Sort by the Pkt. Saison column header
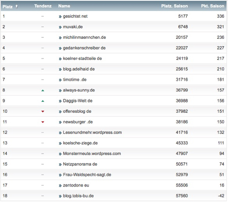The width and height of the screenshot is (228, 202). pos(212,6)
